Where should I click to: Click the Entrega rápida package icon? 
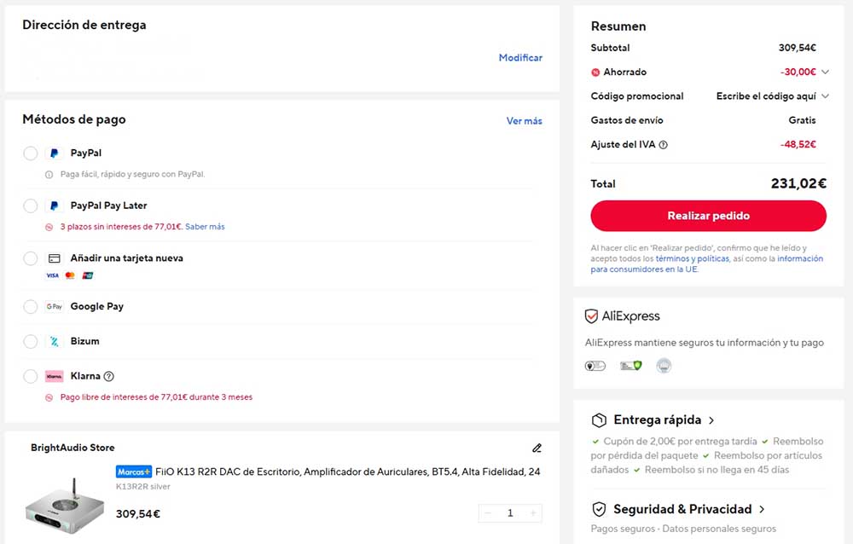599,420
